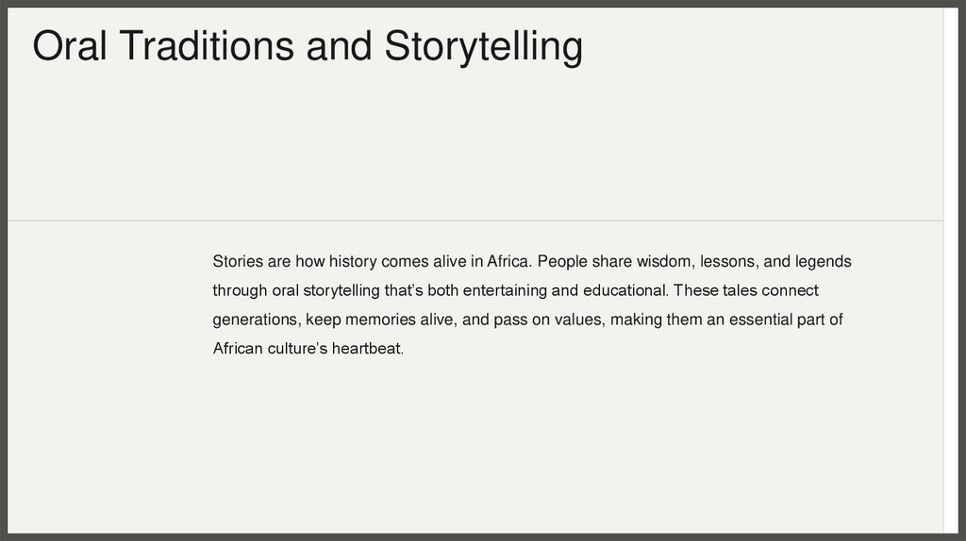966x541 pixels.
Task: Click the word "values" in the paragraph
Action: tap(578, 320)
